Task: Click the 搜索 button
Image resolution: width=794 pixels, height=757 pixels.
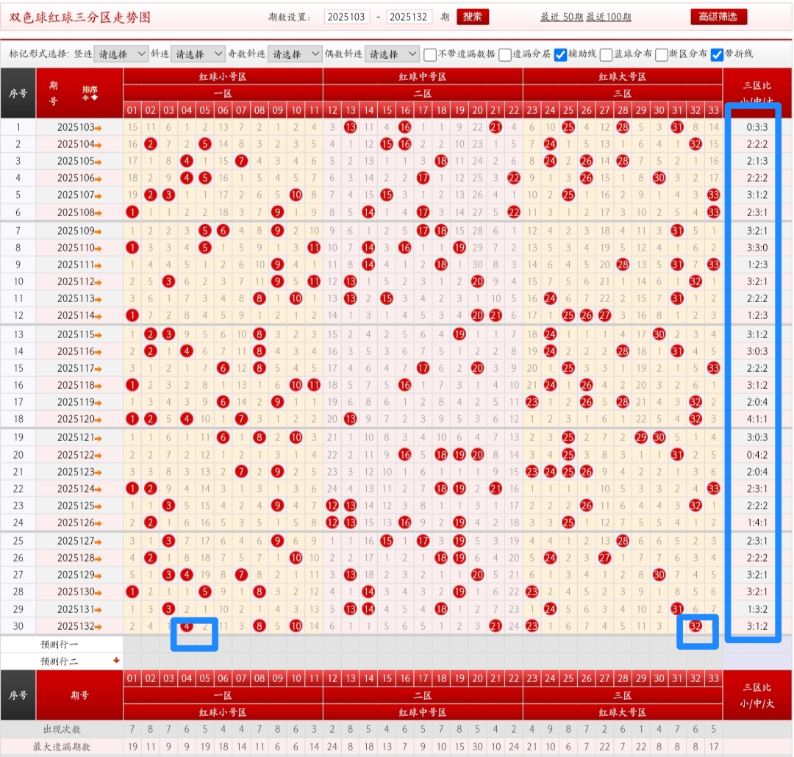Action: pyautogui.click(x=472, y=17)
